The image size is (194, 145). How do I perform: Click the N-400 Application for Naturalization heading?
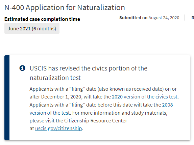[65, 7]
